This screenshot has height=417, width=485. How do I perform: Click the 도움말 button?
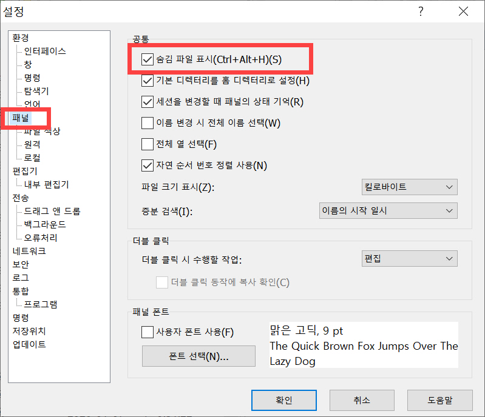(x=440, y=400)
